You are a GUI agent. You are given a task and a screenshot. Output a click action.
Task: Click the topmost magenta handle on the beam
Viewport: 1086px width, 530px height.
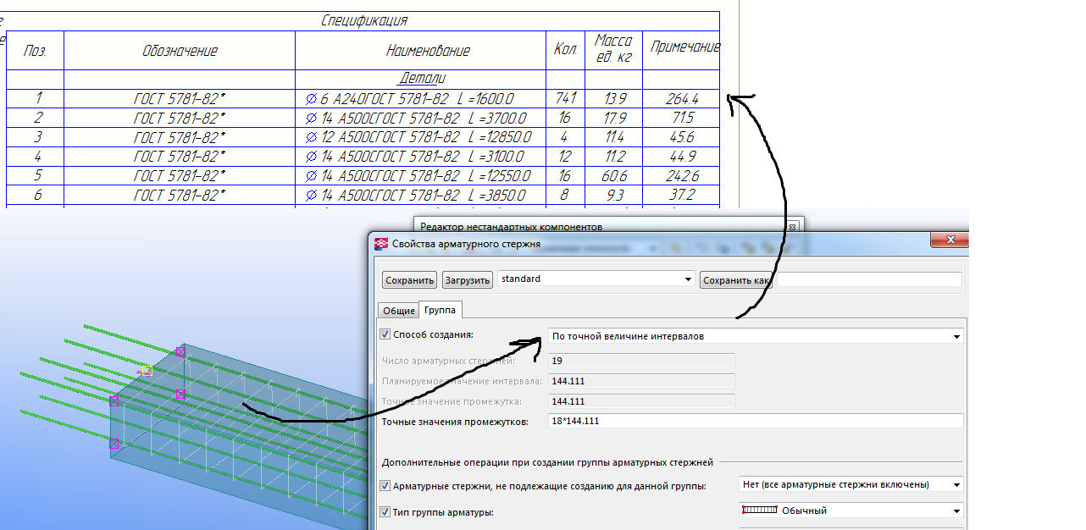(180, 351)
